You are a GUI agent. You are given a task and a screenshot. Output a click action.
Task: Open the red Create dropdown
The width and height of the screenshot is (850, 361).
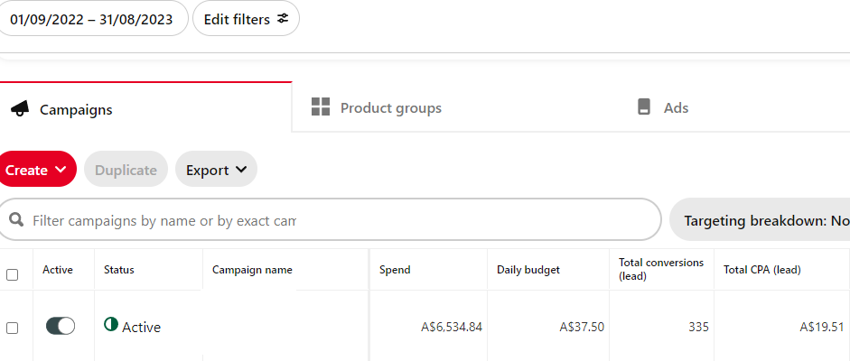[x=36, y=170]
